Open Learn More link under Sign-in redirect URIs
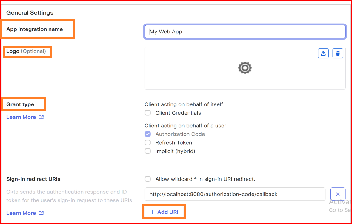The image size is (352, 224). [21, 213]
